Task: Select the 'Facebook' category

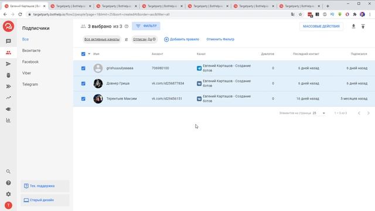Action: (x=30, y=62)
